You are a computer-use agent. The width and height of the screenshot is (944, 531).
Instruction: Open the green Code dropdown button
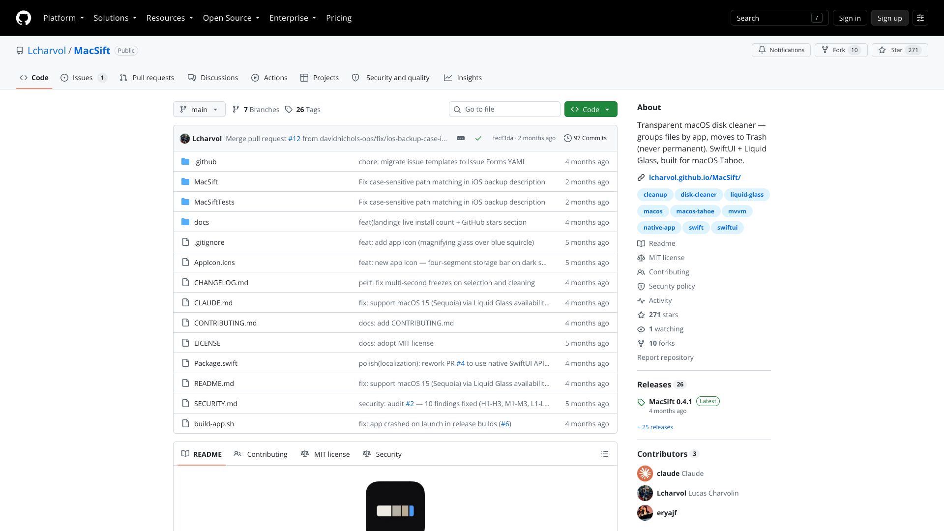590,109
